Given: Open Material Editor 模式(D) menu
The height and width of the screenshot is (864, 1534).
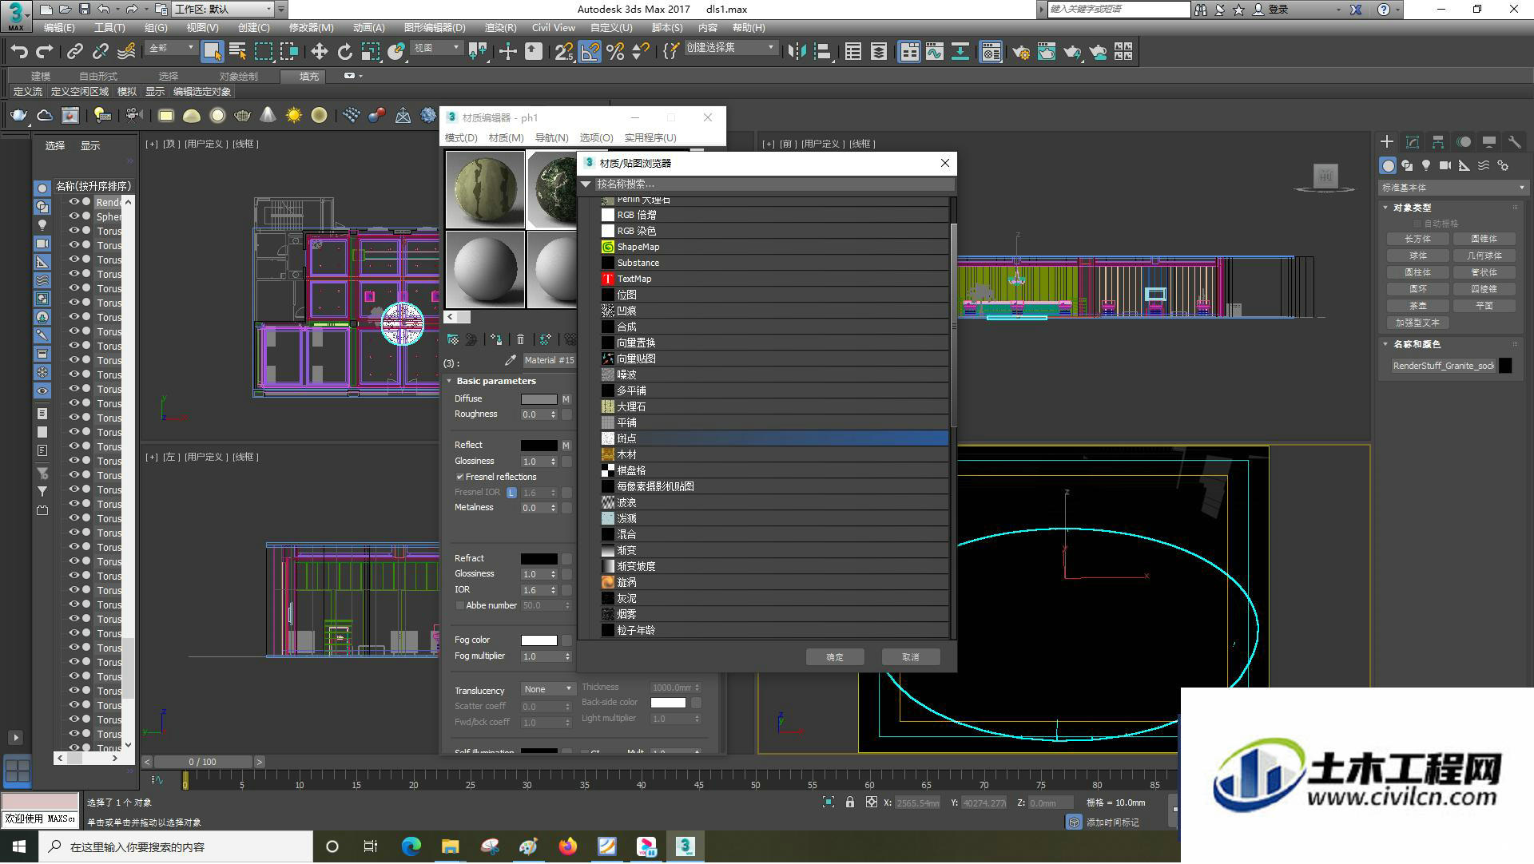Looking at the screenshot, I should click(x=461, y=137).
